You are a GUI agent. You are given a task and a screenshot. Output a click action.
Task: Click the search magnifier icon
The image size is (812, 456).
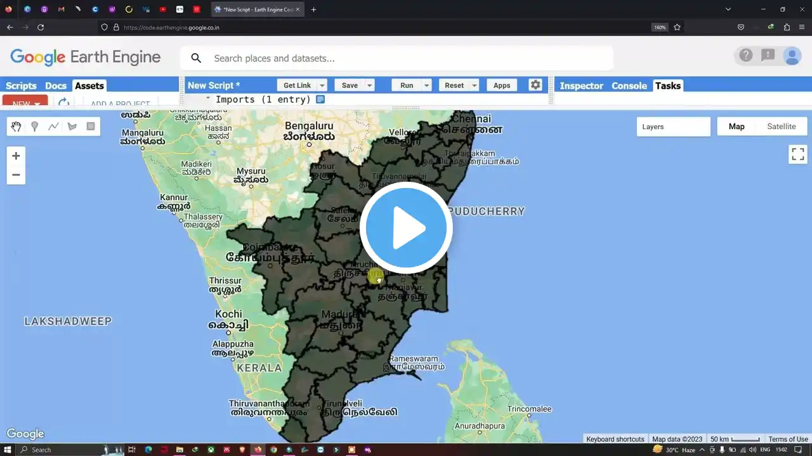tap(196, 58)
